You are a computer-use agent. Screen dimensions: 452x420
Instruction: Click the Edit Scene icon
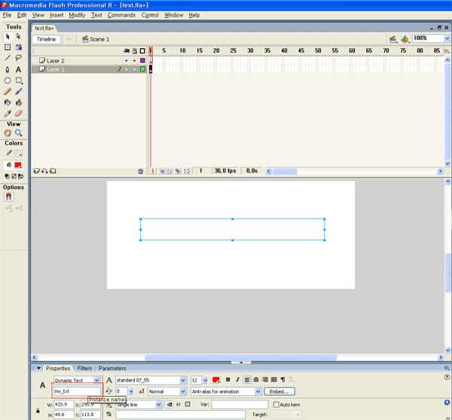[392, 39]
